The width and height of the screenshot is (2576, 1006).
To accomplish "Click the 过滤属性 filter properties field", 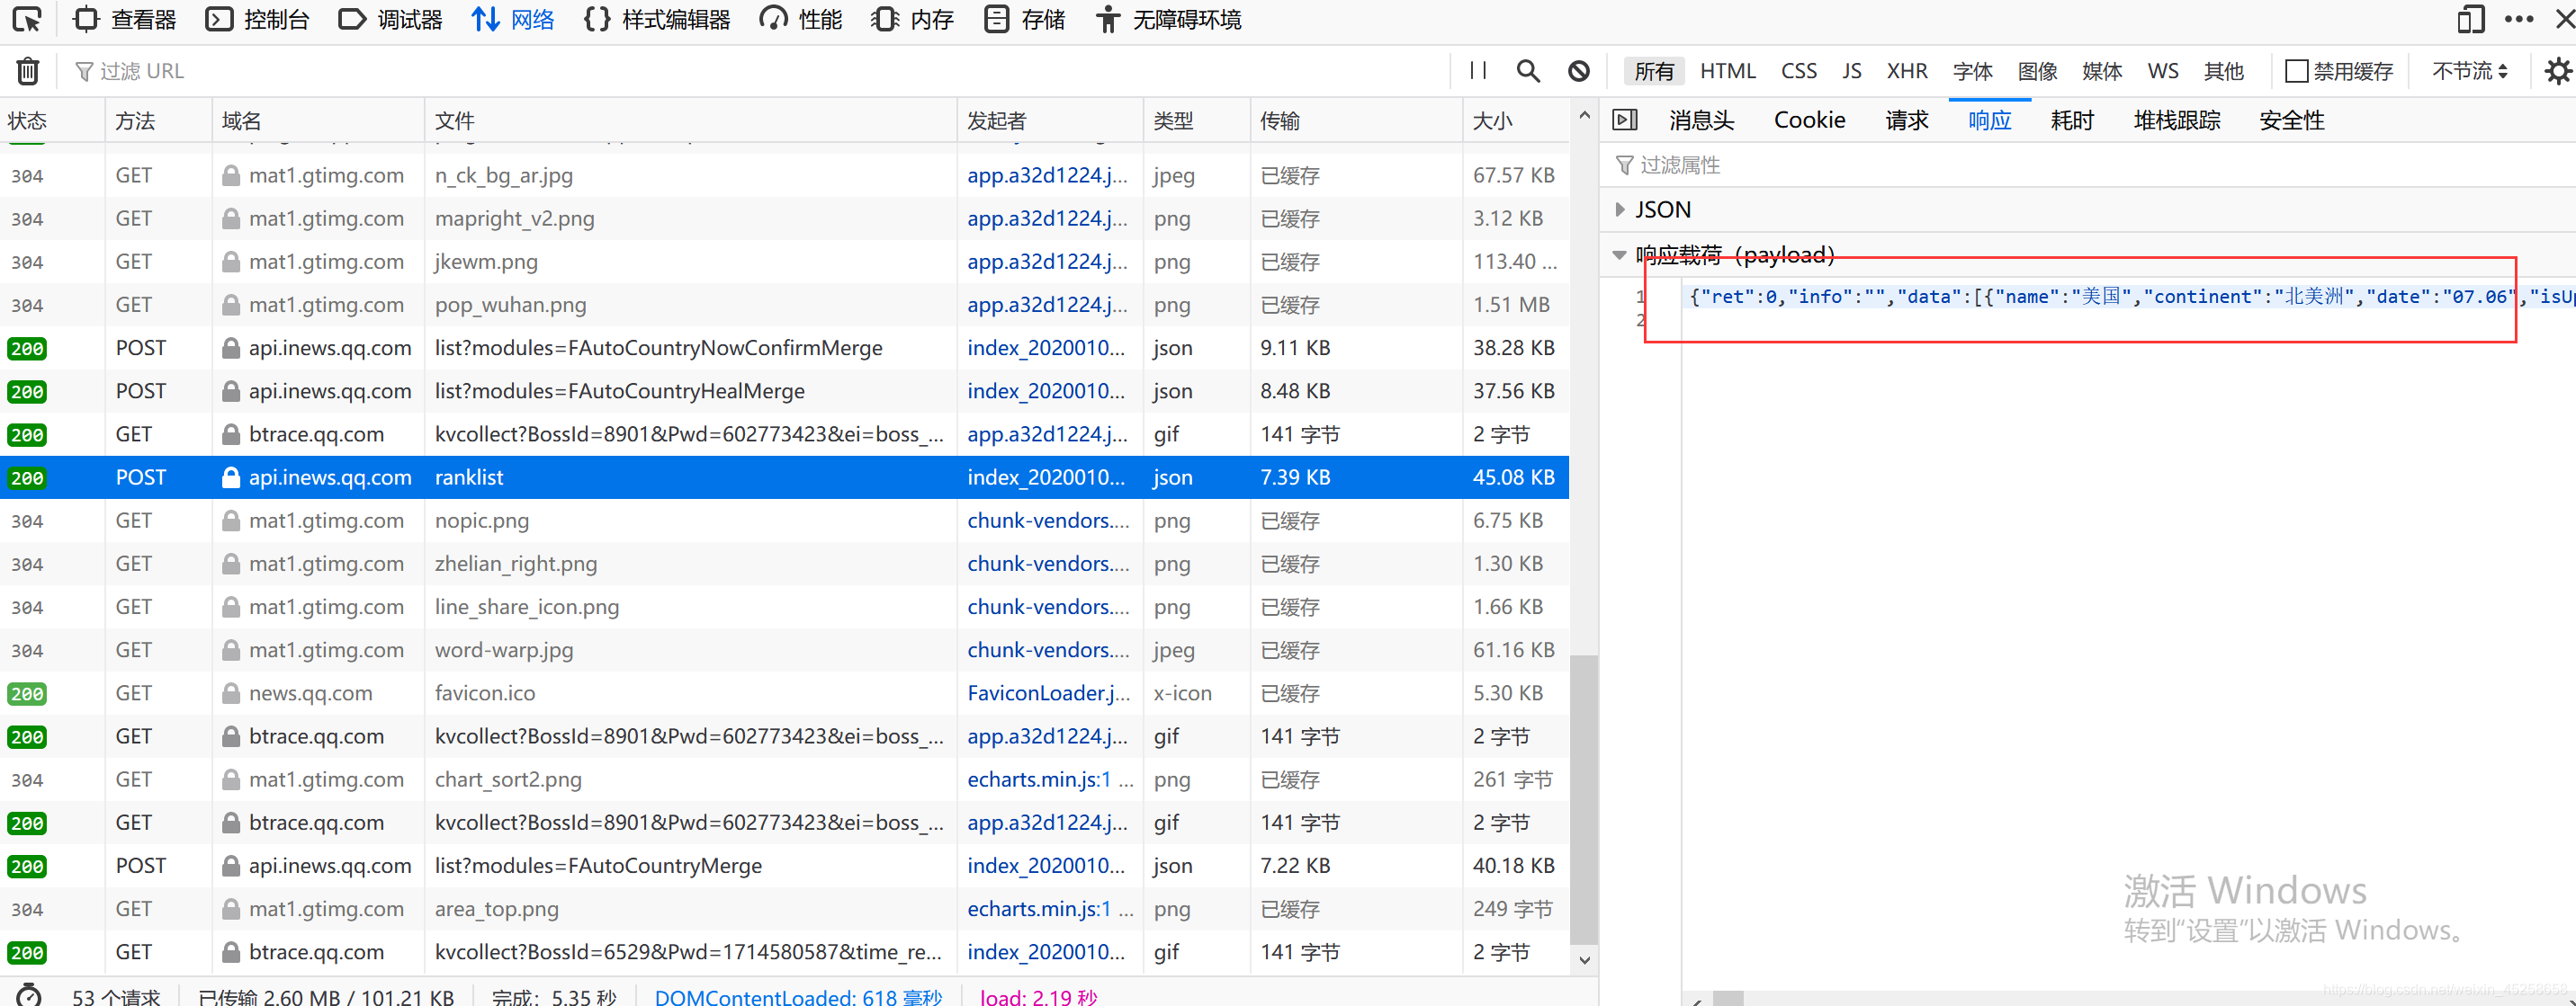I will point(2090,165).
